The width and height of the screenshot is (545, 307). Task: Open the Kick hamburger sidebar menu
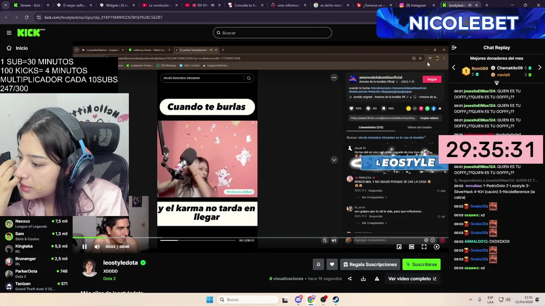(x=9, y=33)
